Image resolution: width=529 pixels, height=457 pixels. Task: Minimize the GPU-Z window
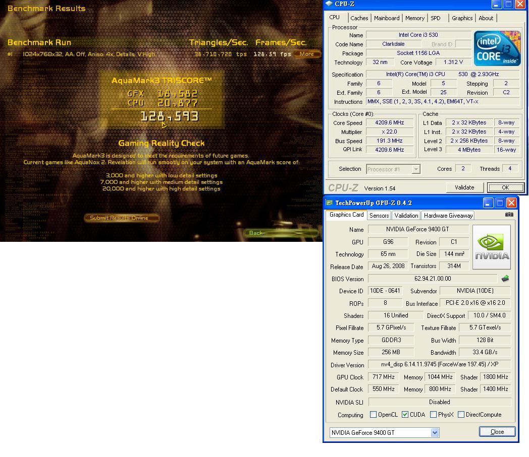tap(488, 203)
